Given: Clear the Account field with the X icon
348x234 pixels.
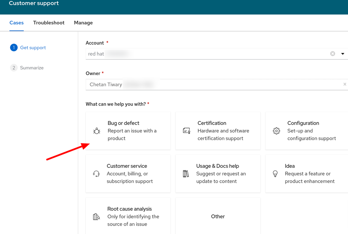Looking at the screenshot, I should coord(333,54).
